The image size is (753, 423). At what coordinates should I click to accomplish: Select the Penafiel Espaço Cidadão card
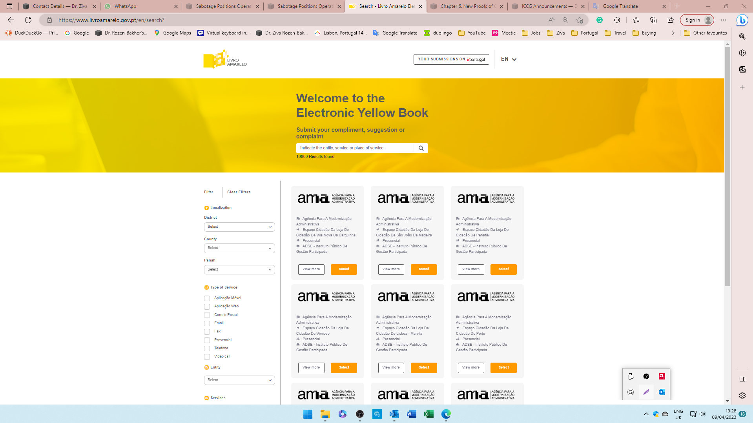[503, 269]
